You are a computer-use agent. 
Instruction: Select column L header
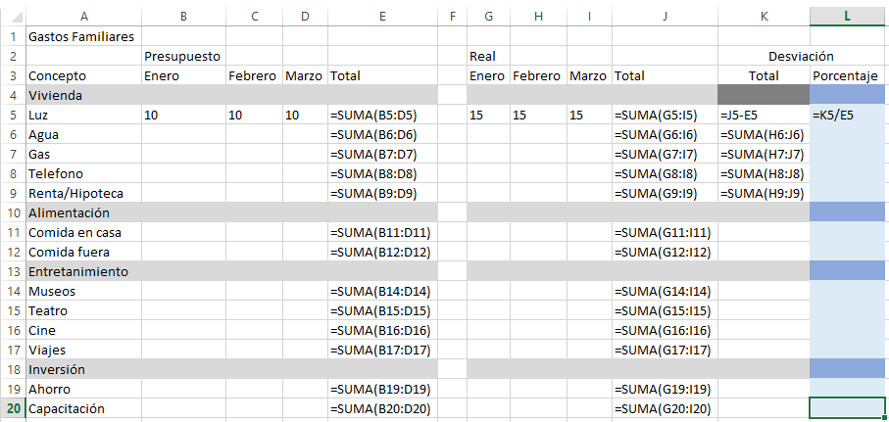click(x=847, y=17)
